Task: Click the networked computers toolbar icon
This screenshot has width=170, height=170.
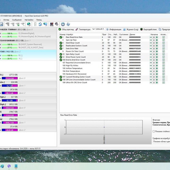Action: click(45, 24)
